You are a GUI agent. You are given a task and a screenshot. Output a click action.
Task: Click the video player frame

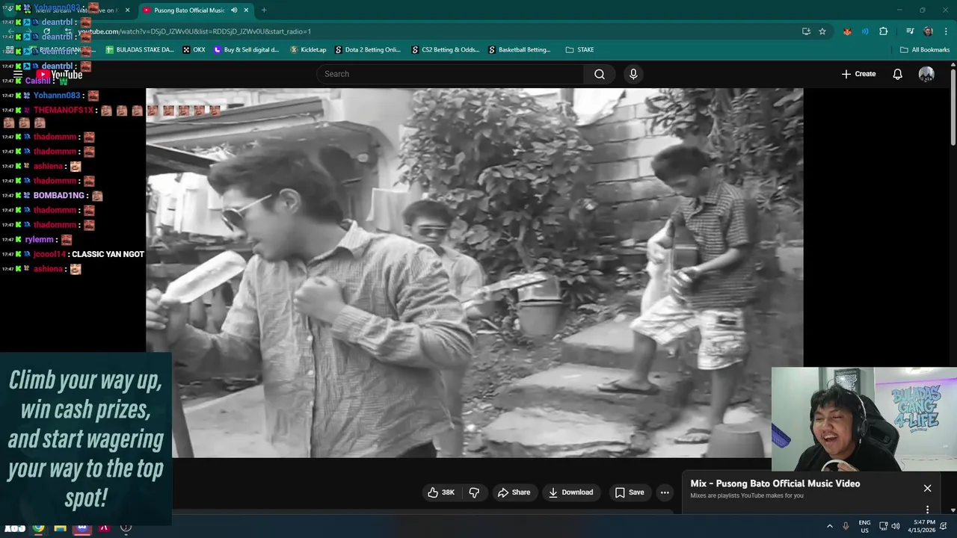474,273
